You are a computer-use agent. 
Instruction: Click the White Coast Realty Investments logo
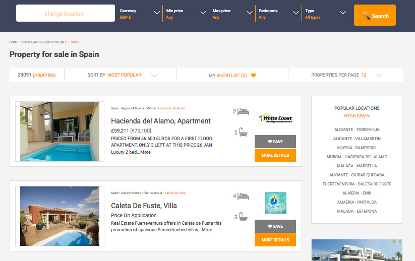[x=275, y=119]
